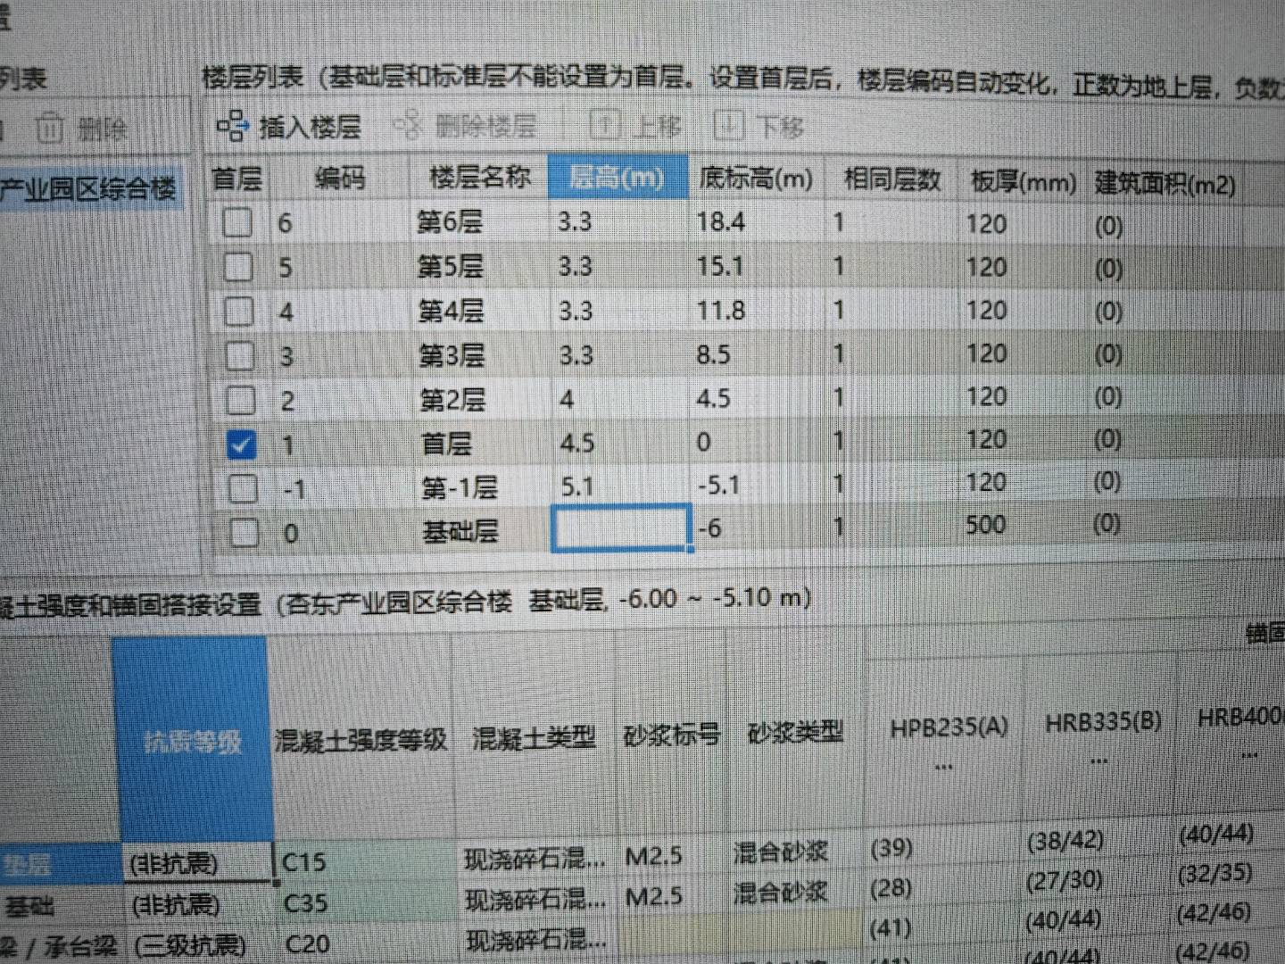Click the 上移 move up icon
Screen dimensions: 1285x964
click(606, 125)
